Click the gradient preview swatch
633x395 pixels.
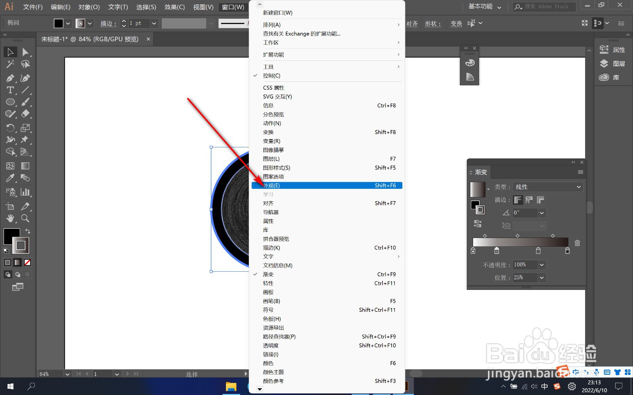(x=478, y=190)
